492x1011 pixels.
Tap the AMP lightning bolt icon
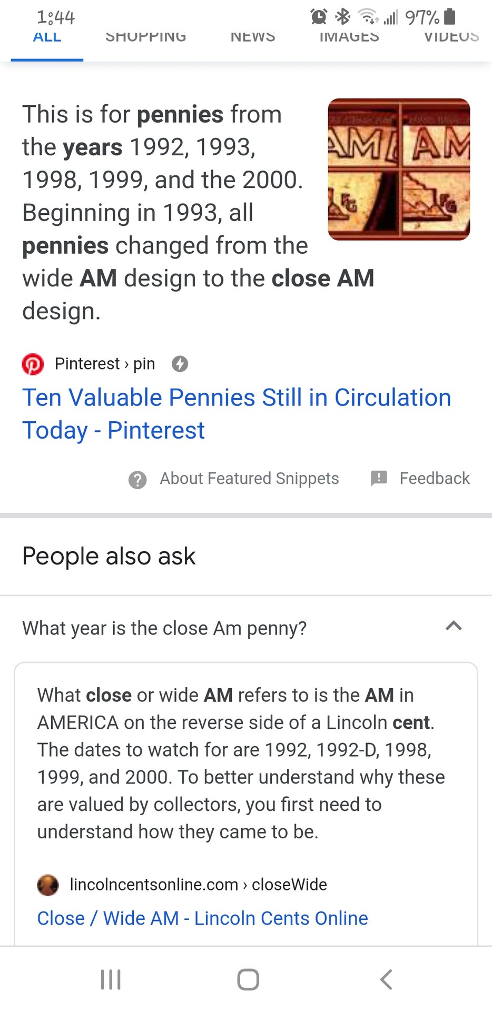point(180,364)
